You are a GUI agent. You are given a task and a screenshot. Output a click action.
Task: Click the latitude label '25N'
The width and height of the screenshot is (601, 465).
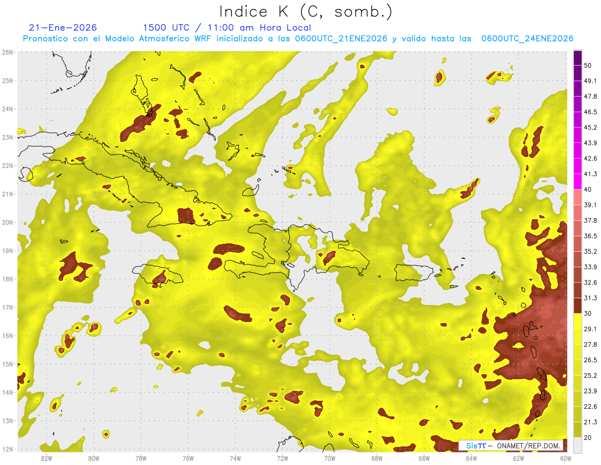pos(8,80)
